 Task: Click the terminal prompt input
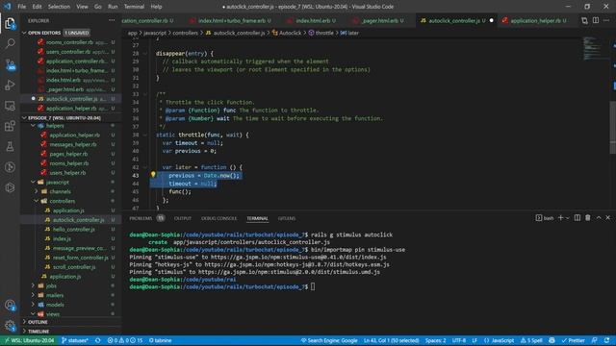313,286
